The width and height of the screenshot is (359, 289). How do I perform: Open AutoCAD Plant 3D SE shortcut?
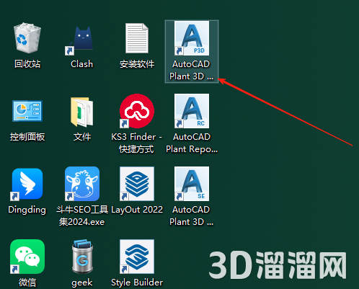coord(192,184)
